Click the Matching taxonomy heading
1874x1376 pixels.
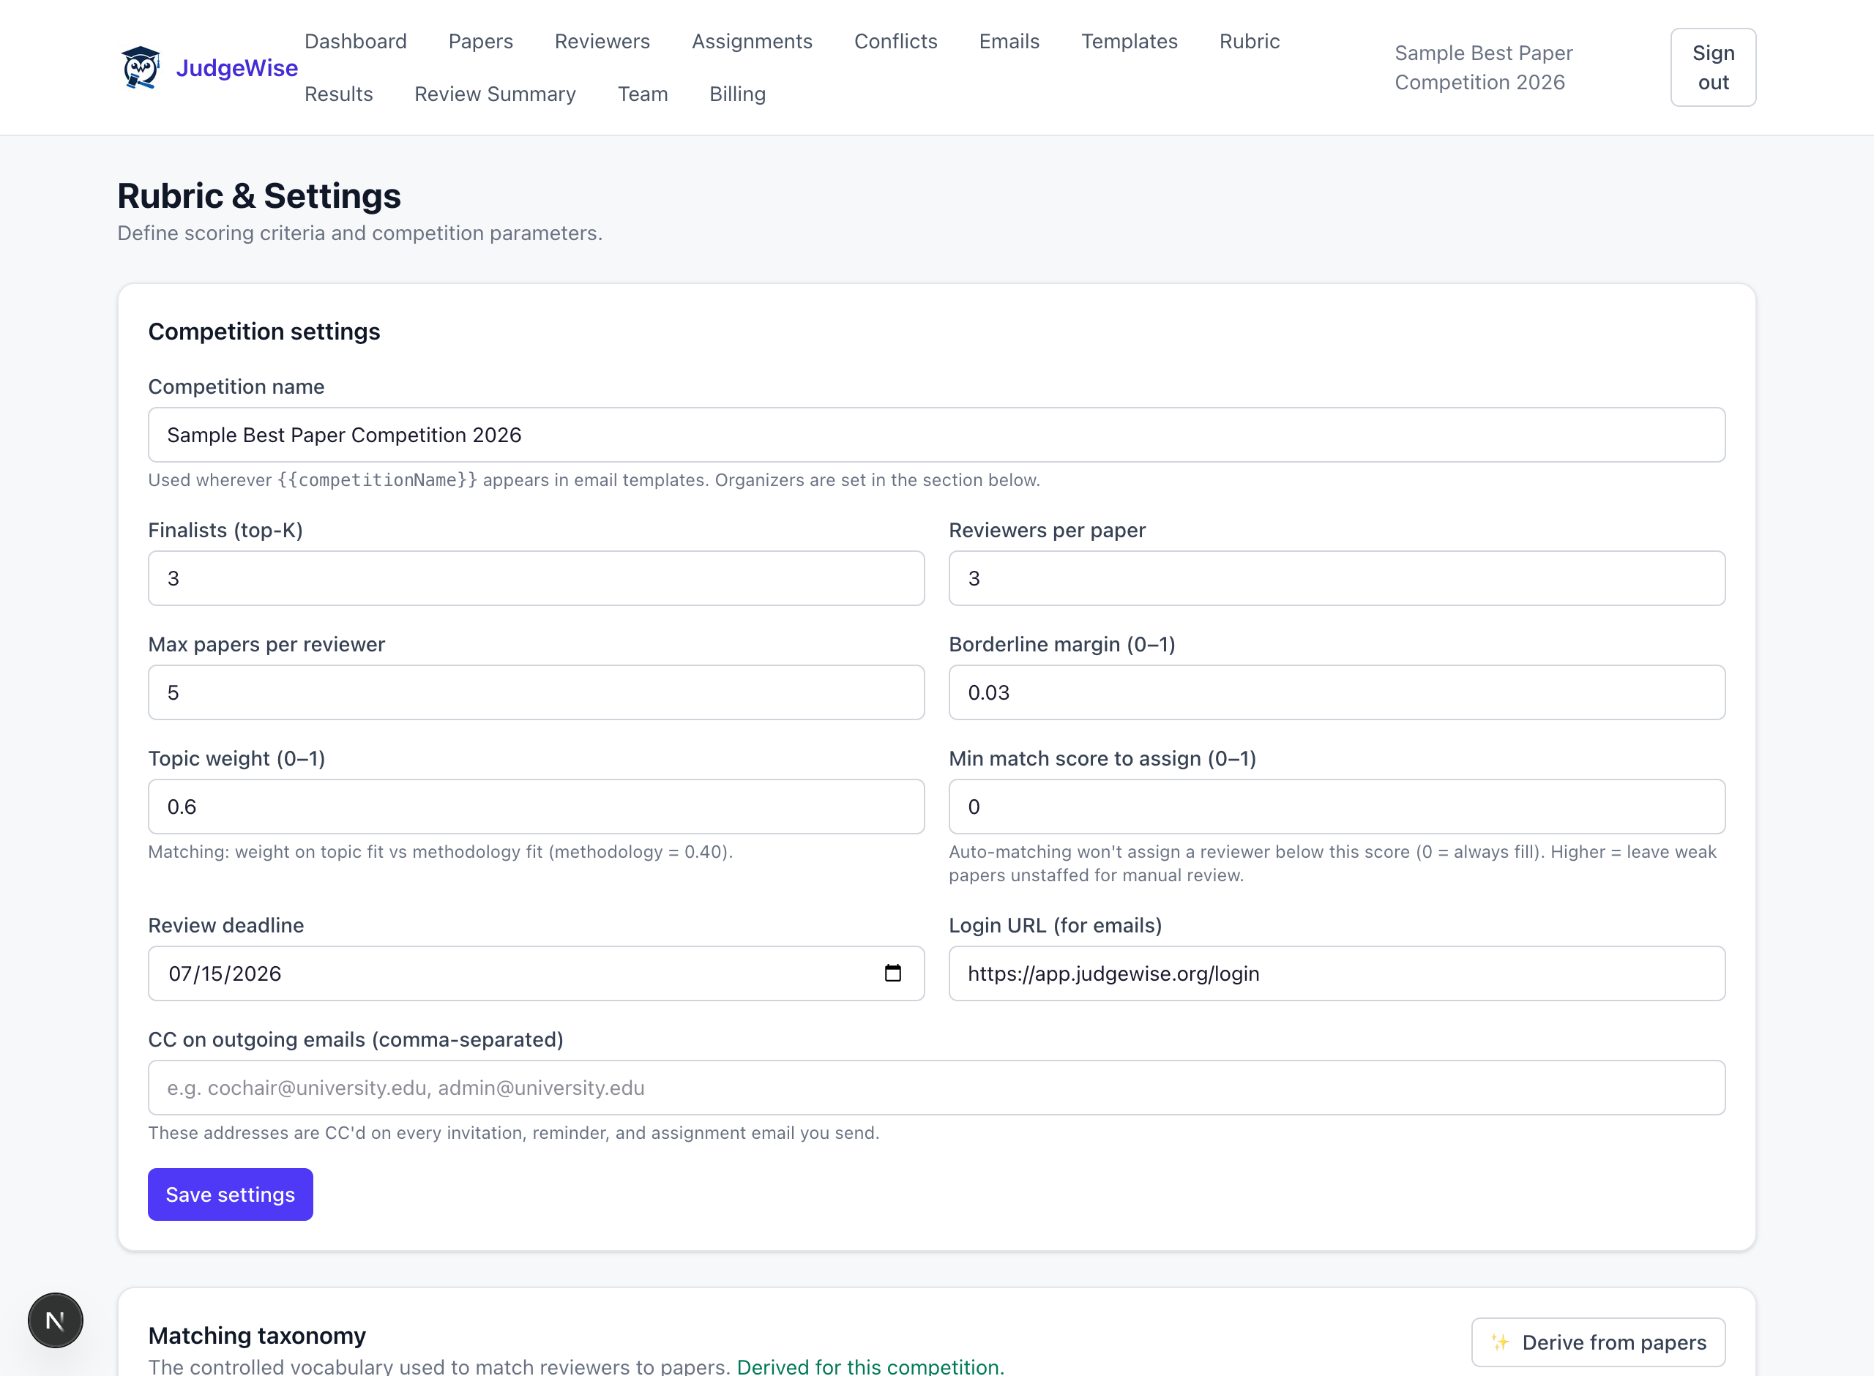tap(256, 1335)
